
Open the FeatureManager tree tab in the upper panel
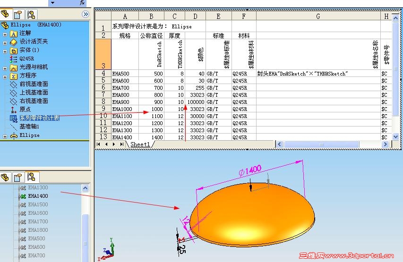click(x=5, y=14)
